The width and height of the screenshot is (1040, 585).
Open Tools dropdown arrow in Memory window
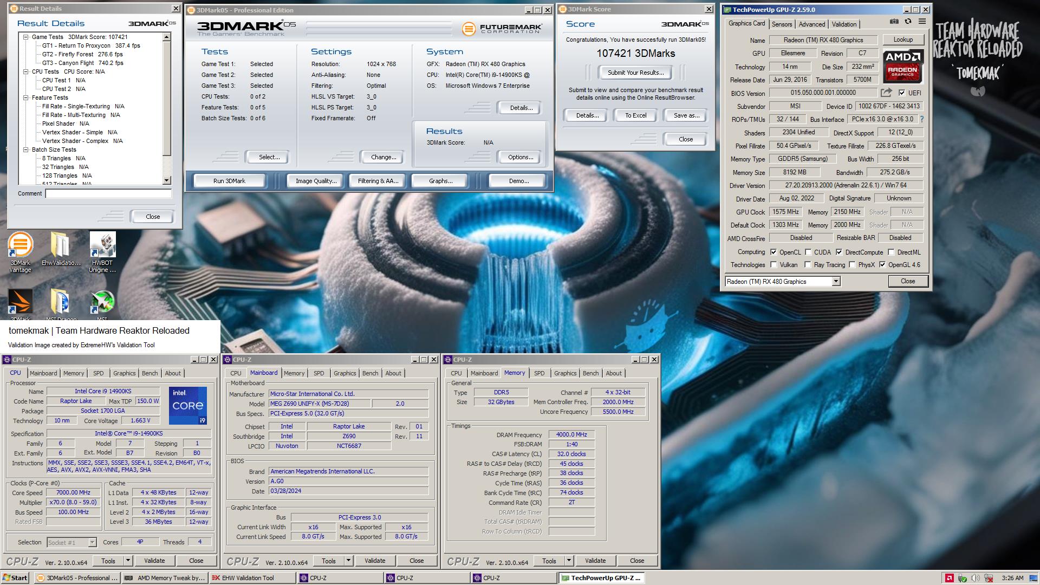tap(569, 561)
